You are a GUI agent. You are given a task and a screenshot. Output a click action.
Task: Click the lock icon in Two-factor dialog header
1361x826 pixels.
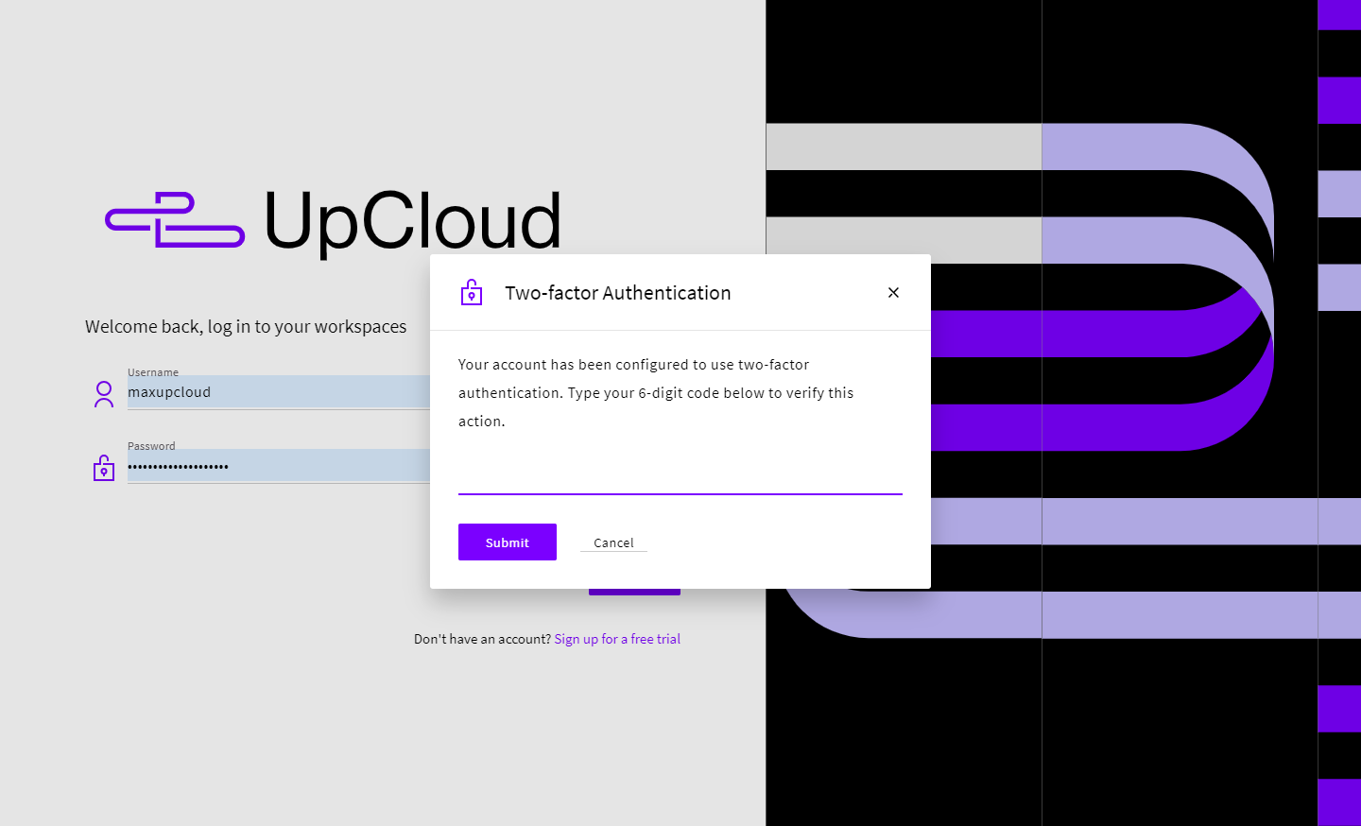pos(472,293)
